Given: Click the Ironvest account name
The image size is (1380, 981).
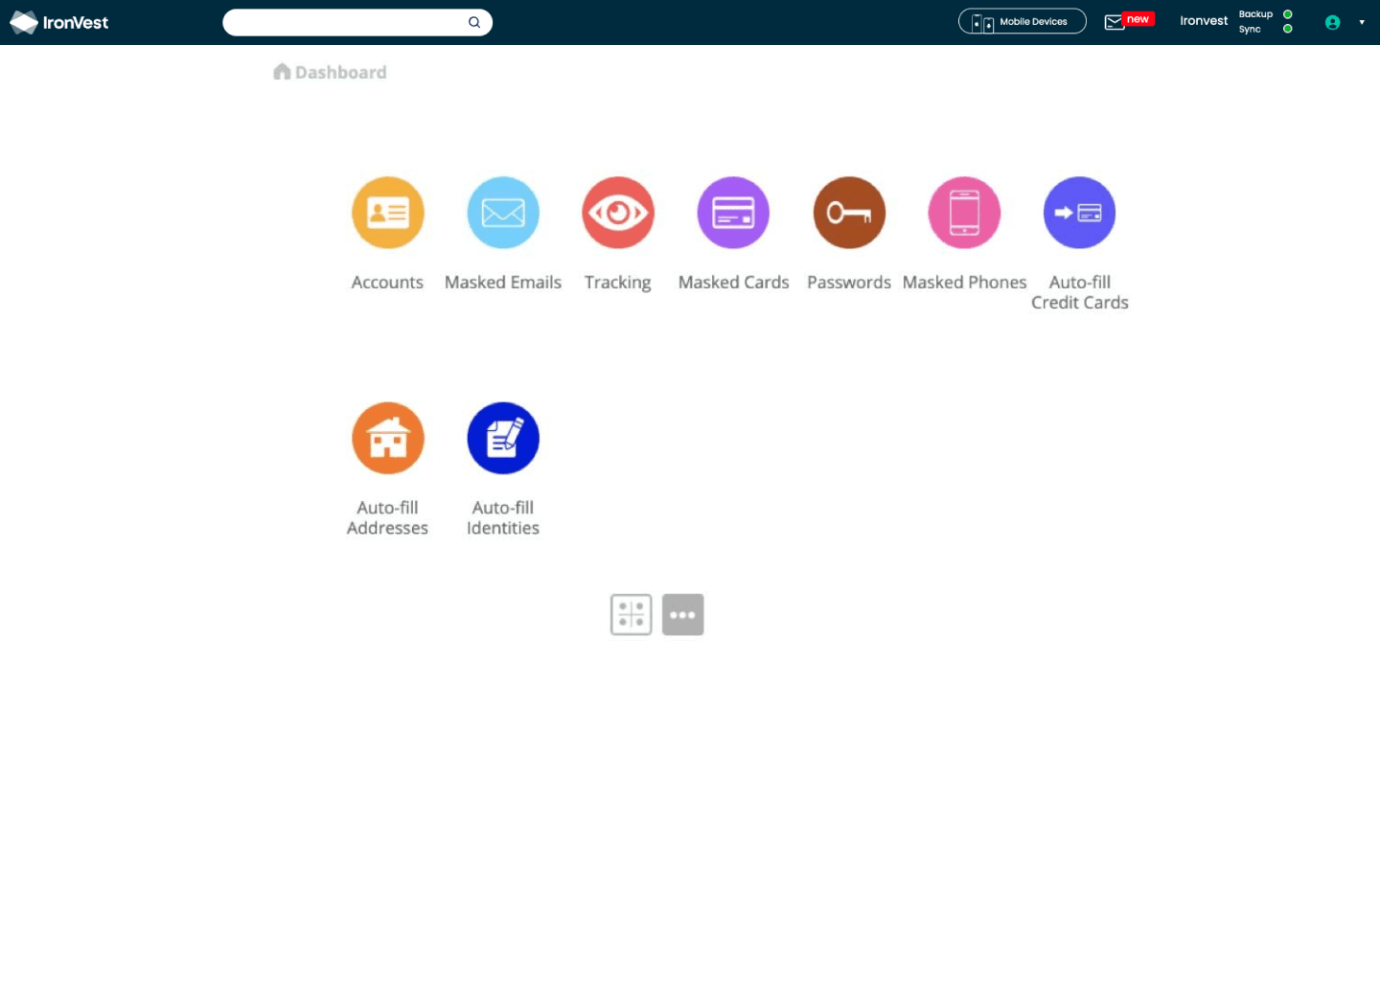Looking at the screenshot, I should (x=1204, y=20).
